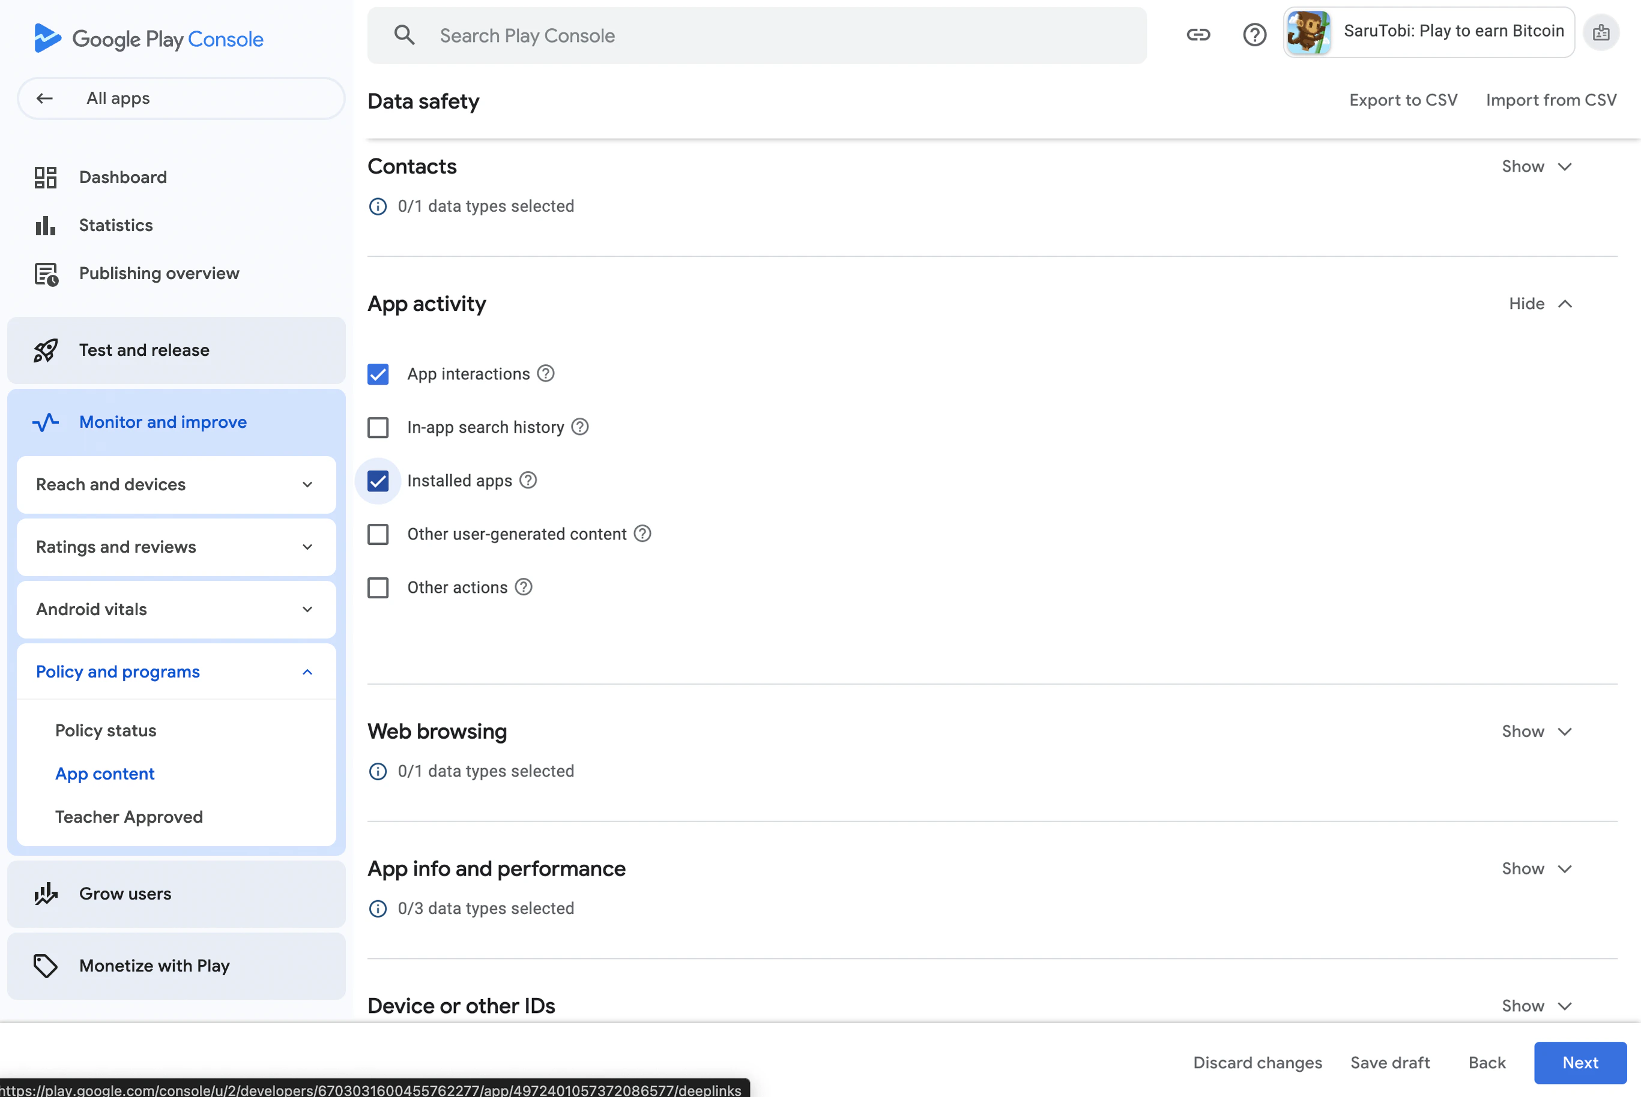
Task: Click help icon next to Installed apps
Action: 528,481
